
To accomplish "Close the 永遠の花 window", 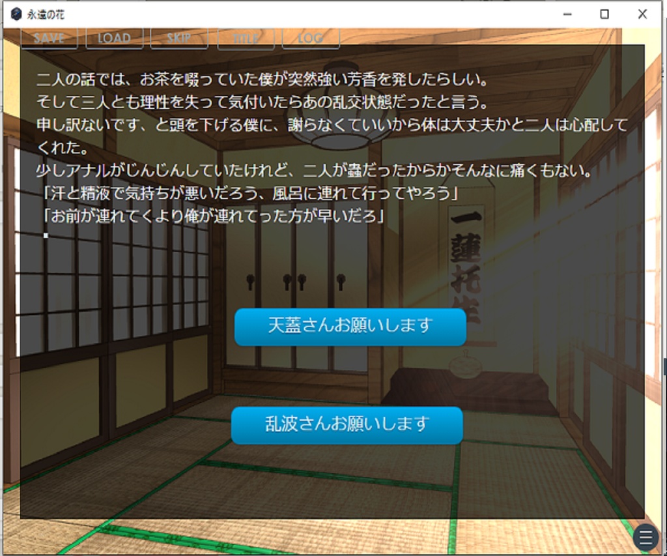I will tap(642, 14).
